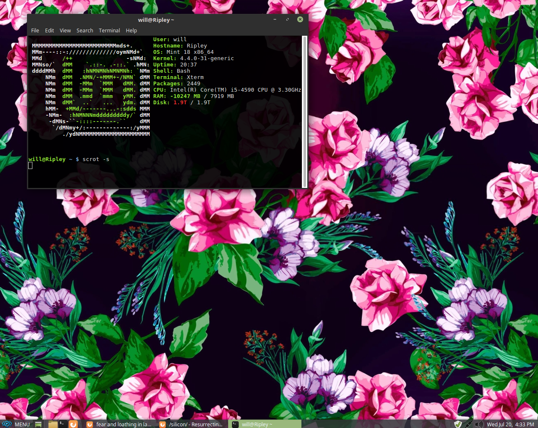This screenshot has height=428, width=538.
Task: Launch Firefox from panel launcher icon
Action: tap(73, 424)
